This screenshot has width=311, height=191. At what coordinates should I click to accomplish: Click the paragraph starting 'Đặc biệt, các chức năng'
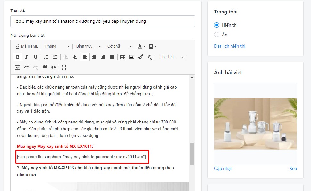(97, 91)
